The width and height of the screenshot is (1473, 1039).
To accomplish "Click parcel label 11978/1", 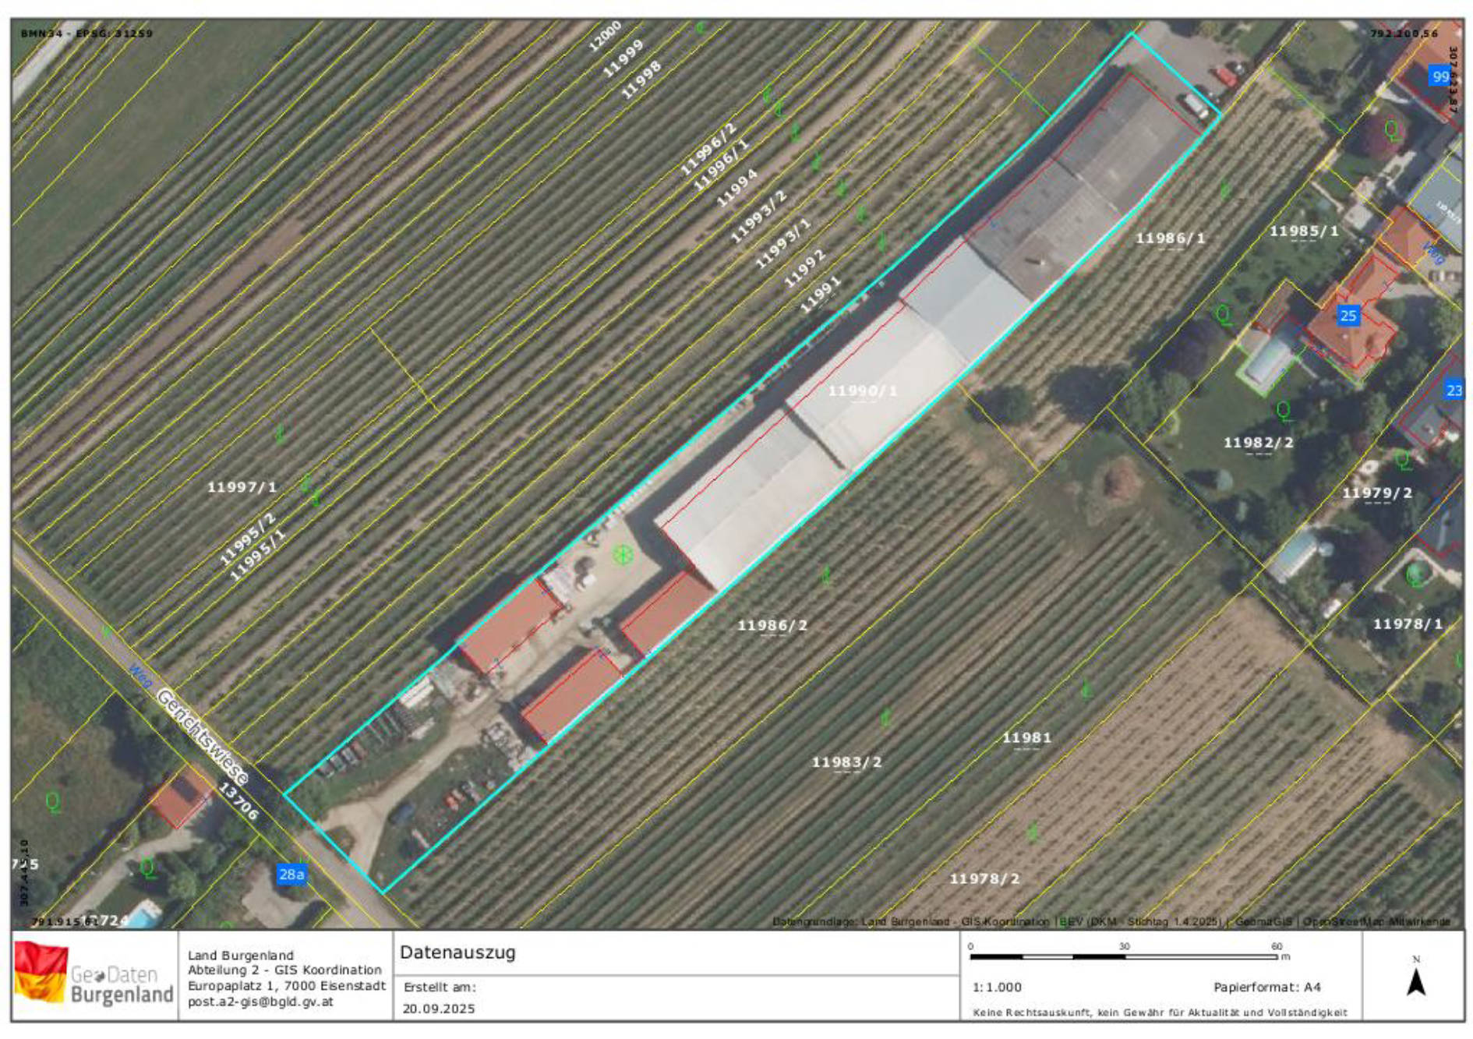I will (1408, 624).
